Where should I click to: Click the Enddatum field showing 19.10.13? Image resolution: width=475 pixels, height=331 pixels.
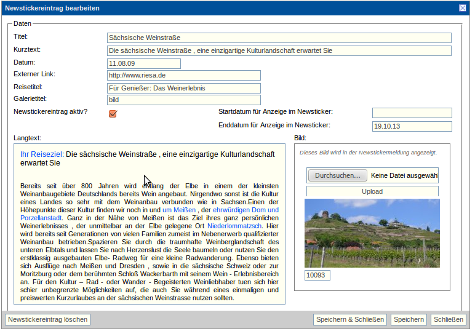tap(412, 126)
